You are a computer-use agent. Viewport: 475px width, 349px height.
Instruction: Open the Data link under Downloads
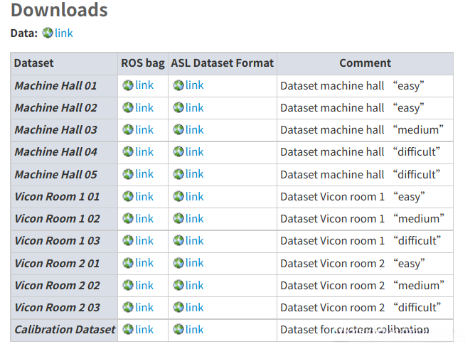64,33
